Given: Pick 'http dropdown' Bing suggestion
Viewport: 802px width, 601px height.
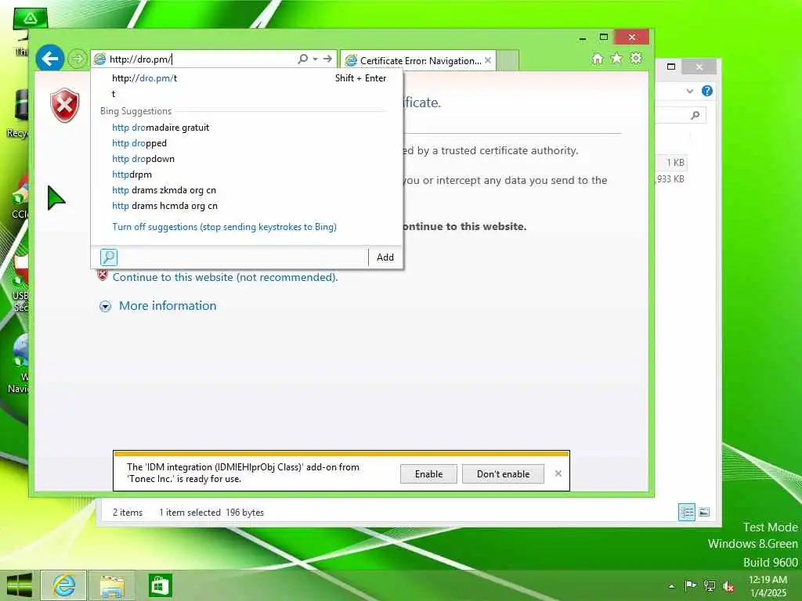Looking at the screenshot, I should (248, 159).
